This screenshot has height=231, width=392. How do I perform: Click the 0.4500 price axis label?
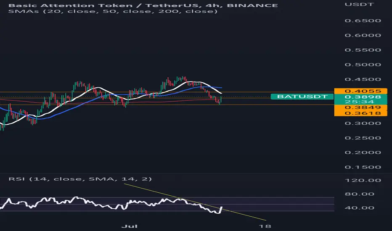tap(363, 79)
